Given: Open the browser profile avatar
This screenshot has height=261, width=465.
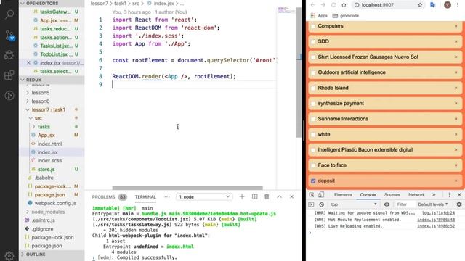Looking at the screenshot, I should coord(448,5).
